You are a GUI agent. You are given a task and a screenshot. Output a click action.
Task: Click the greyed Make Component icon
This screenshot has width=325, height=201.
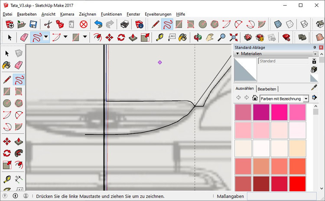[19, 53]
